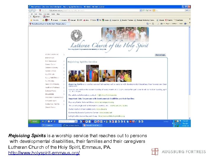Viewport: 213px width, 160px height.
Task: Open the Amazon favorites bookmark
Action: point(54,20)
